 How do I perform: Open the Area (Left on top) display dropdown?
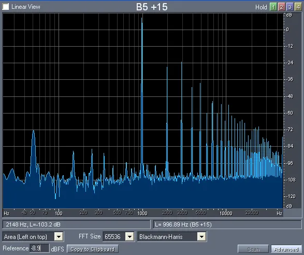click(x=59, y=236)
